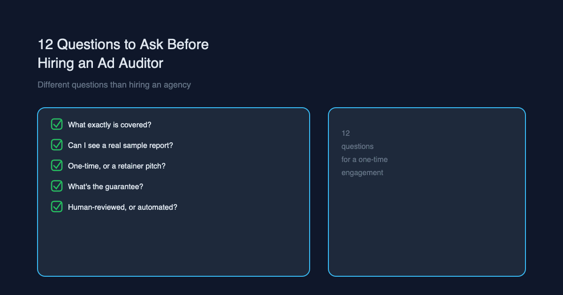This screenshot has height=295, width=563.
Task: Click 'for a one-time' in the right card
Action: (x=365, y=160)
